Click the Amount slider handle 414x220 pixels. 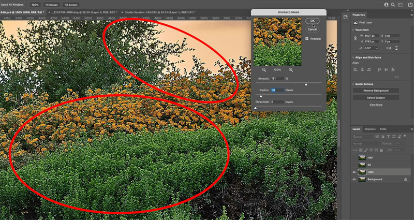pyautogui.click(x=306, y=84)
